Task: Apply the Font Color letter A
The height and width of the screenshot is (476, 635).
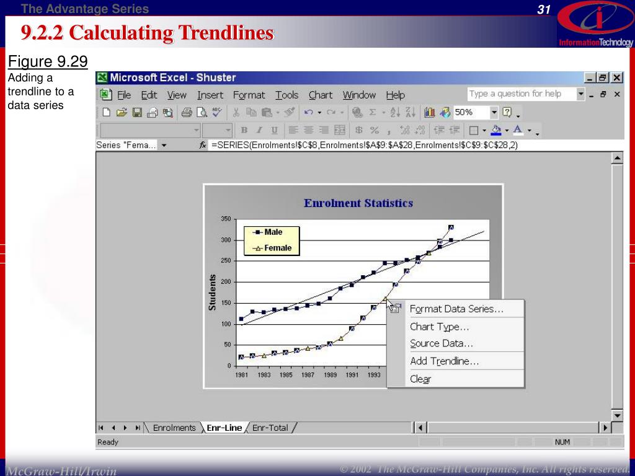Action: [518, 130]
